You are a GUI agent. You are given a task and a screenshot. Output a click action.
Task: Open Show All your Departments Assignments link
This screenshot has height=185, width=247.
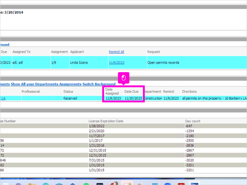click(46, 84)
